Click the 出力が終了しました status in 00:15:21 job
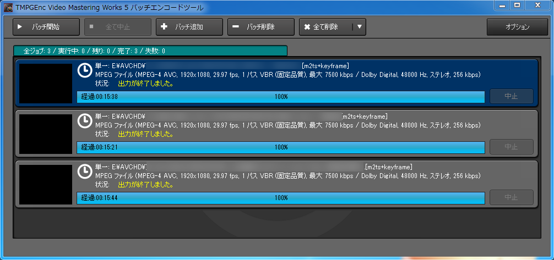This screenshot has height=260, width=554. [145, 134]
